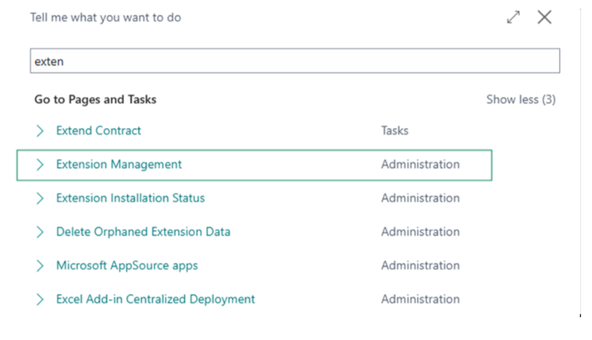Click the chevron beside Microsoft AppSource apps
The image size is (592, 340).
(40, 265)
